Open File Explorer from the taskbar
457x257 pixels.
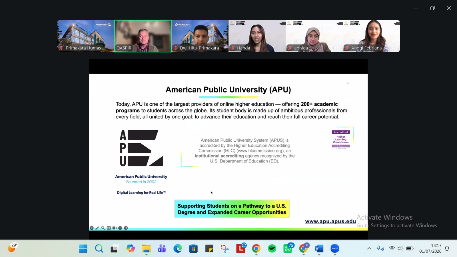146,249
